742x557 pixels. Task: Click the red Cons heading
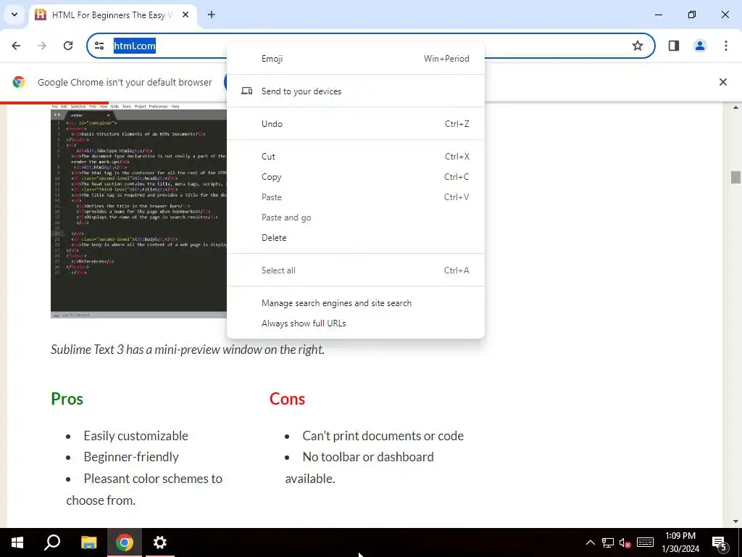(287, 399)
